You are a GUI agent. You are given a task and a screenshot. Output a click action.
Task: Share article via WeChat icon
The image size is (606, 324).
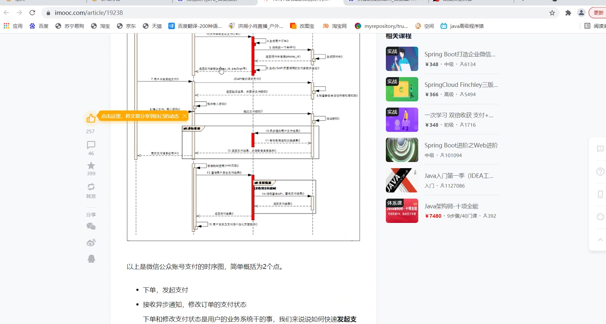pos(91,226)
